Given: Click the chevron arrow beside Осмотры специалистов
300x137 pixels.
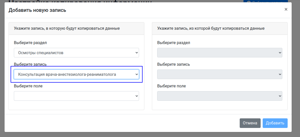Looking at the screenshot, I should click(137, 53).
